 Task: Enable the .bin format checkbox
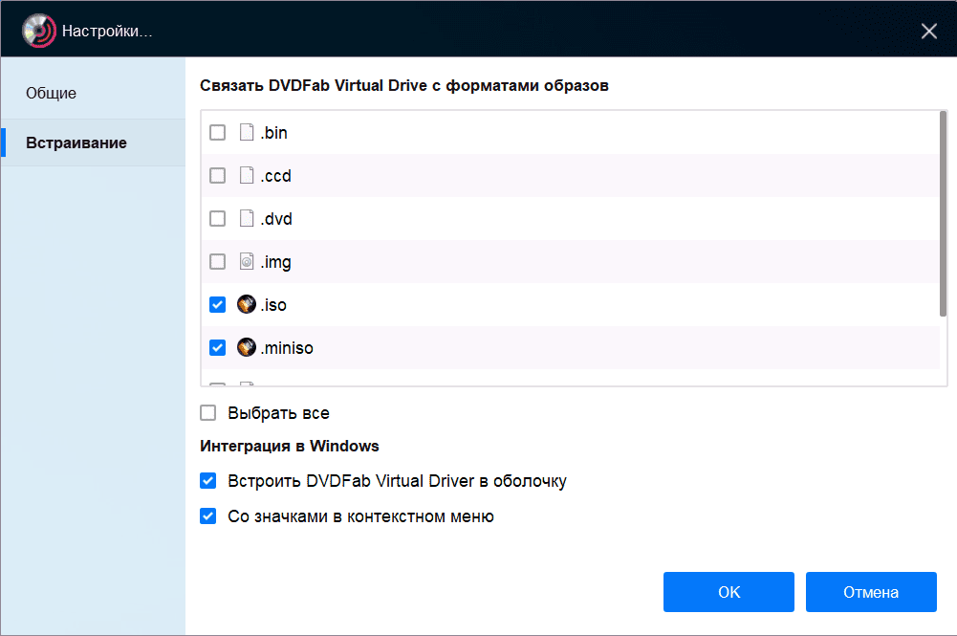218,133
